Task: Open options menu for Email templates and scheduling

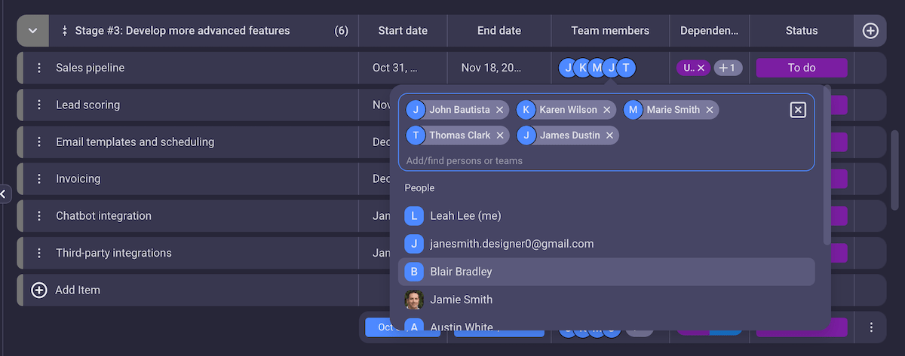Action: click(x=39, y=141)
